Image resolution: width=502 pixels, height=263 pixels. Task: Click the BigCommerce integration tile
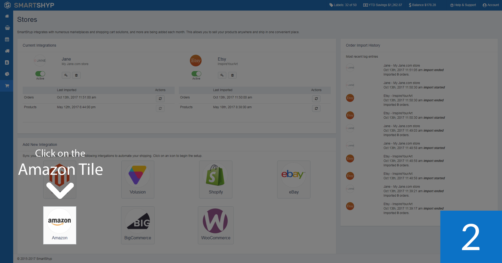pos(138,225)
